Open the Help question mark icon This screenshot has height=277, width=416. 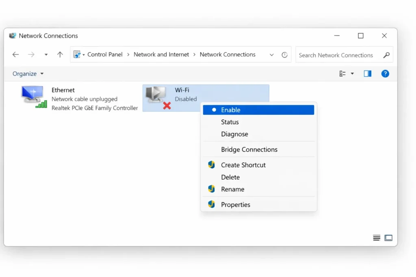(385, 74)
